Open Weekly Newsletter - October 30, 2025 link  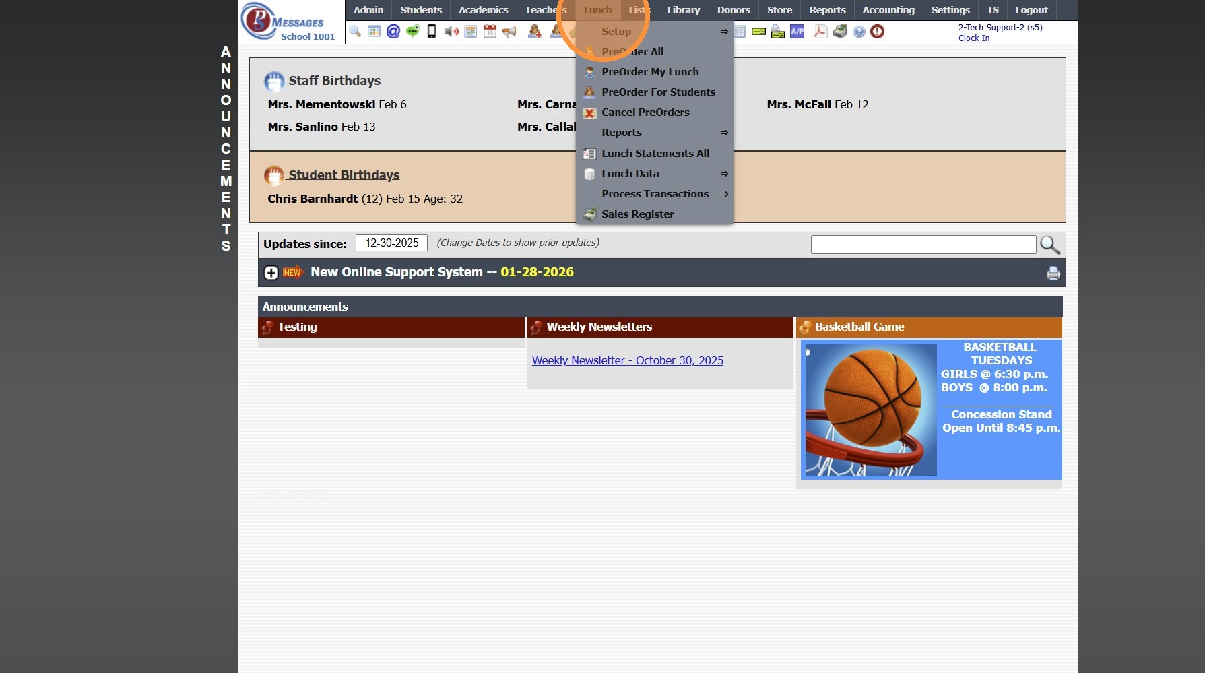pos(628,360)
